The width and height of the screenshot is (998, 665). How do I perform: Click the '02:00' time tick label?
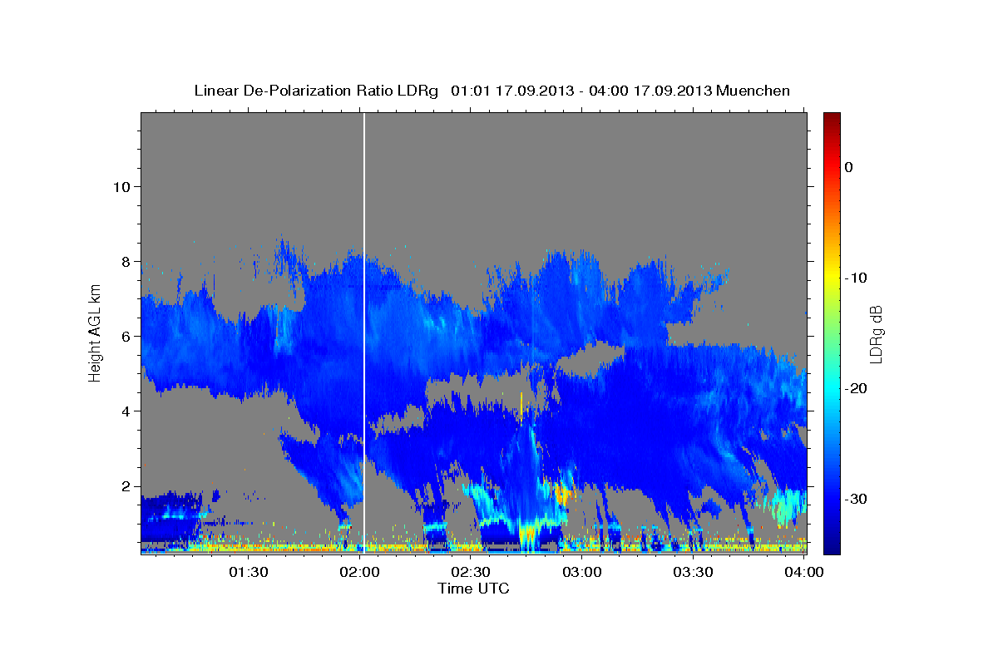[359, 572]
